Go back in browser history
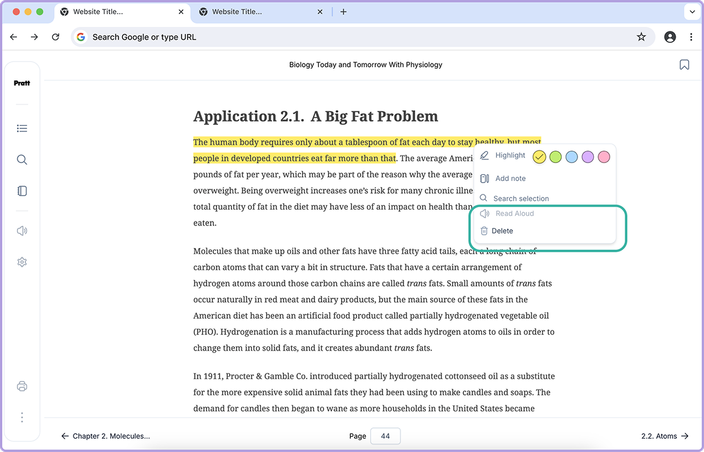 [13, 37]
